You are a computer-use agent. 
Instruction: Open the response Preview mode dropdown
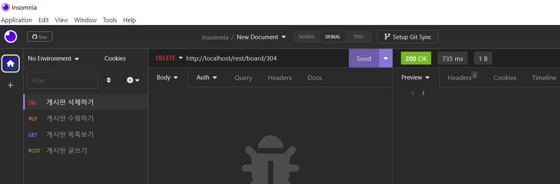(x=416, y=77)
